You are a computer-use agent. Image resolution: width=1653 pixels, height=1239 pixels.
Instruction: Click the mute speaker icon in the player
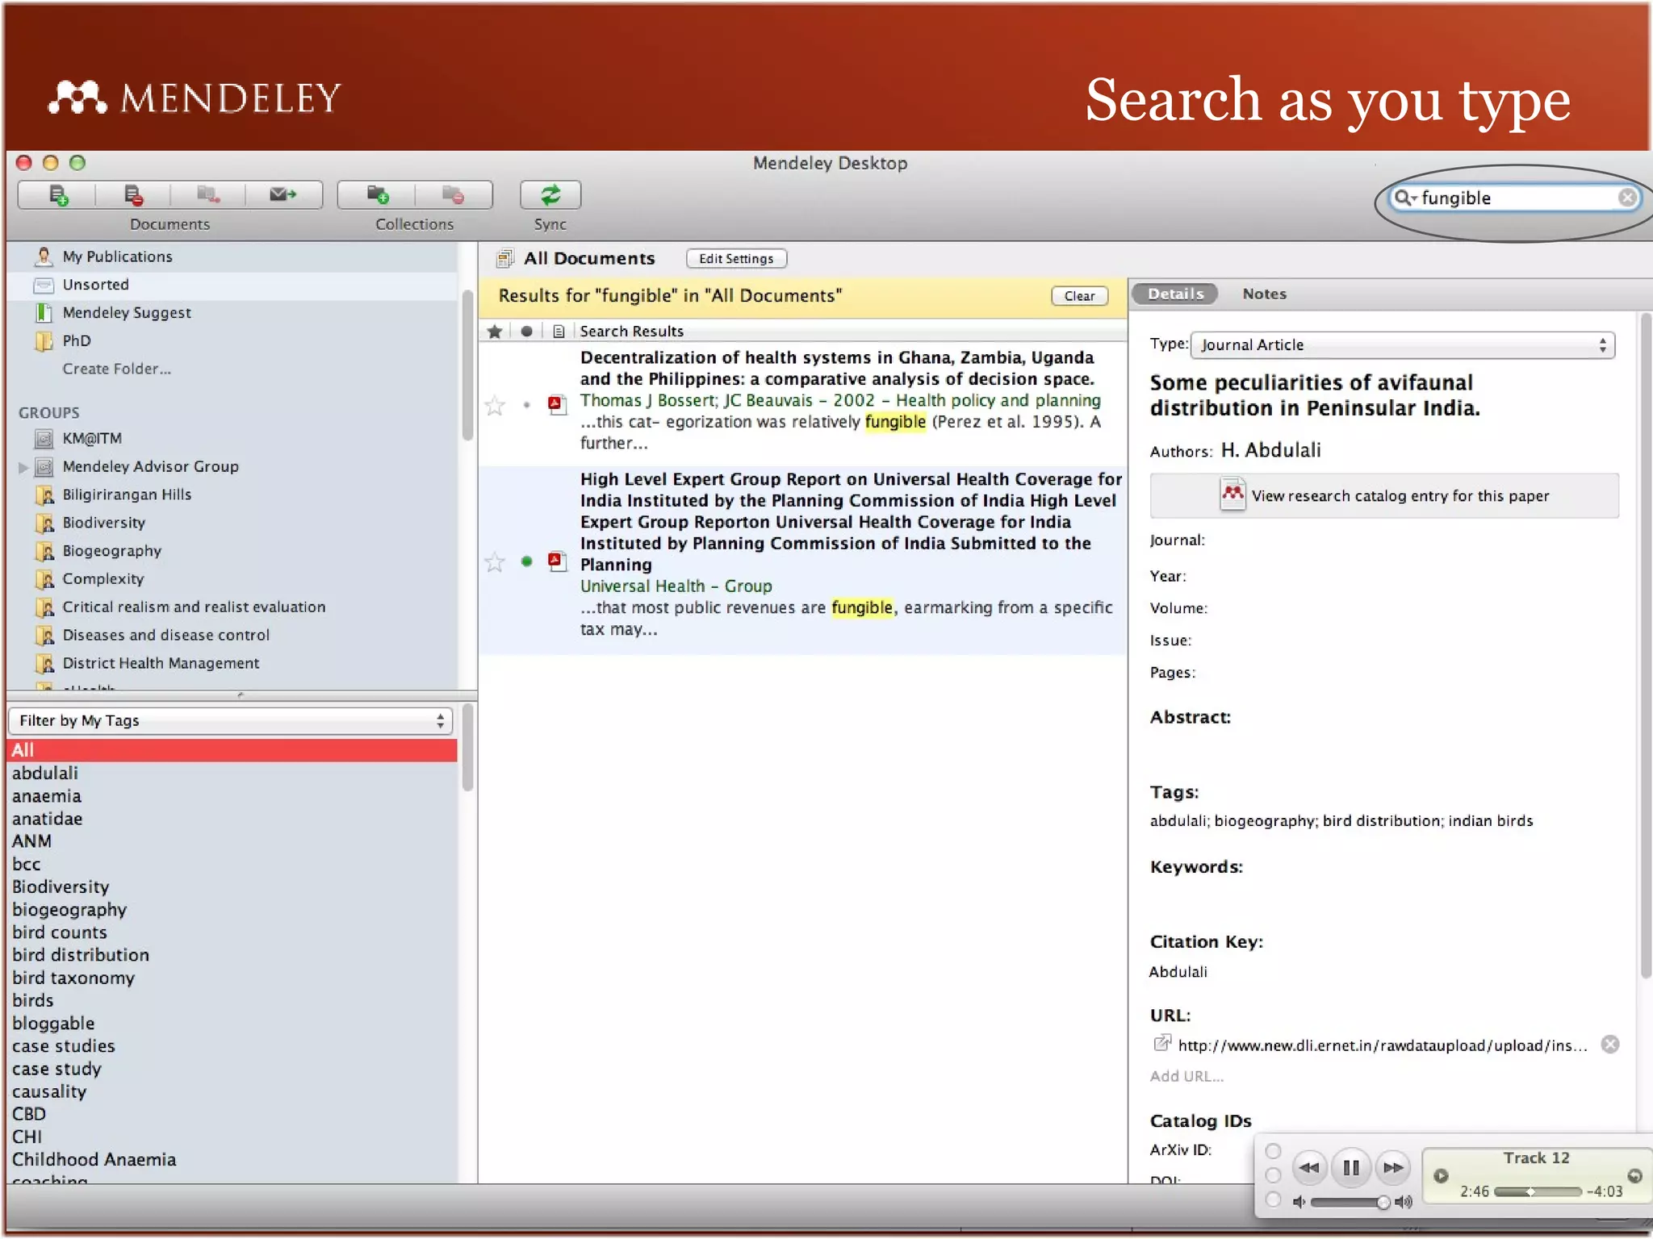coord(1299,1202)
